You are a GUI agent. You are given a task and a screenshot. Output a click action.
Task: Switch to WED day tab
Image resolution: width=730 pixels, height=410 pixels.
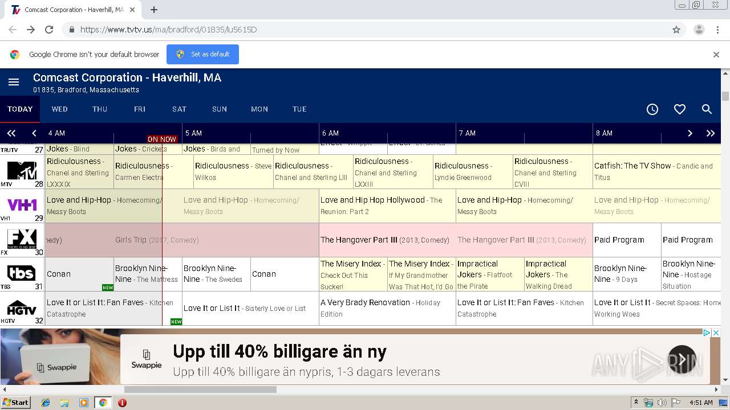point(60,109)
